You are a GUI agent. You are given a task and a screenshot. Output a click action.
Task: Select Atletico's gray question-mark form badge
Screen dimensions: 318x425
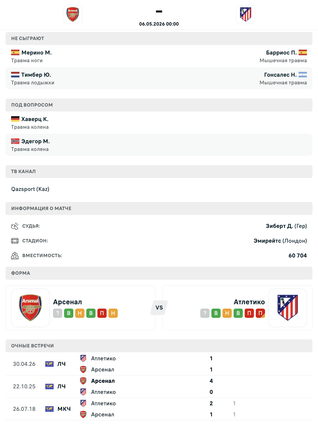[x=205, y=313]
